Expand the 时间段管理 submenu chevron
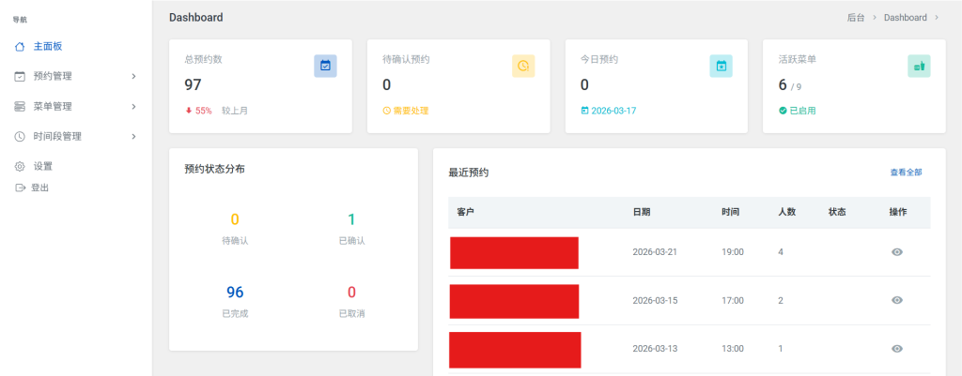The height and width of the screenshot is (376, 962). coord(133,136)
